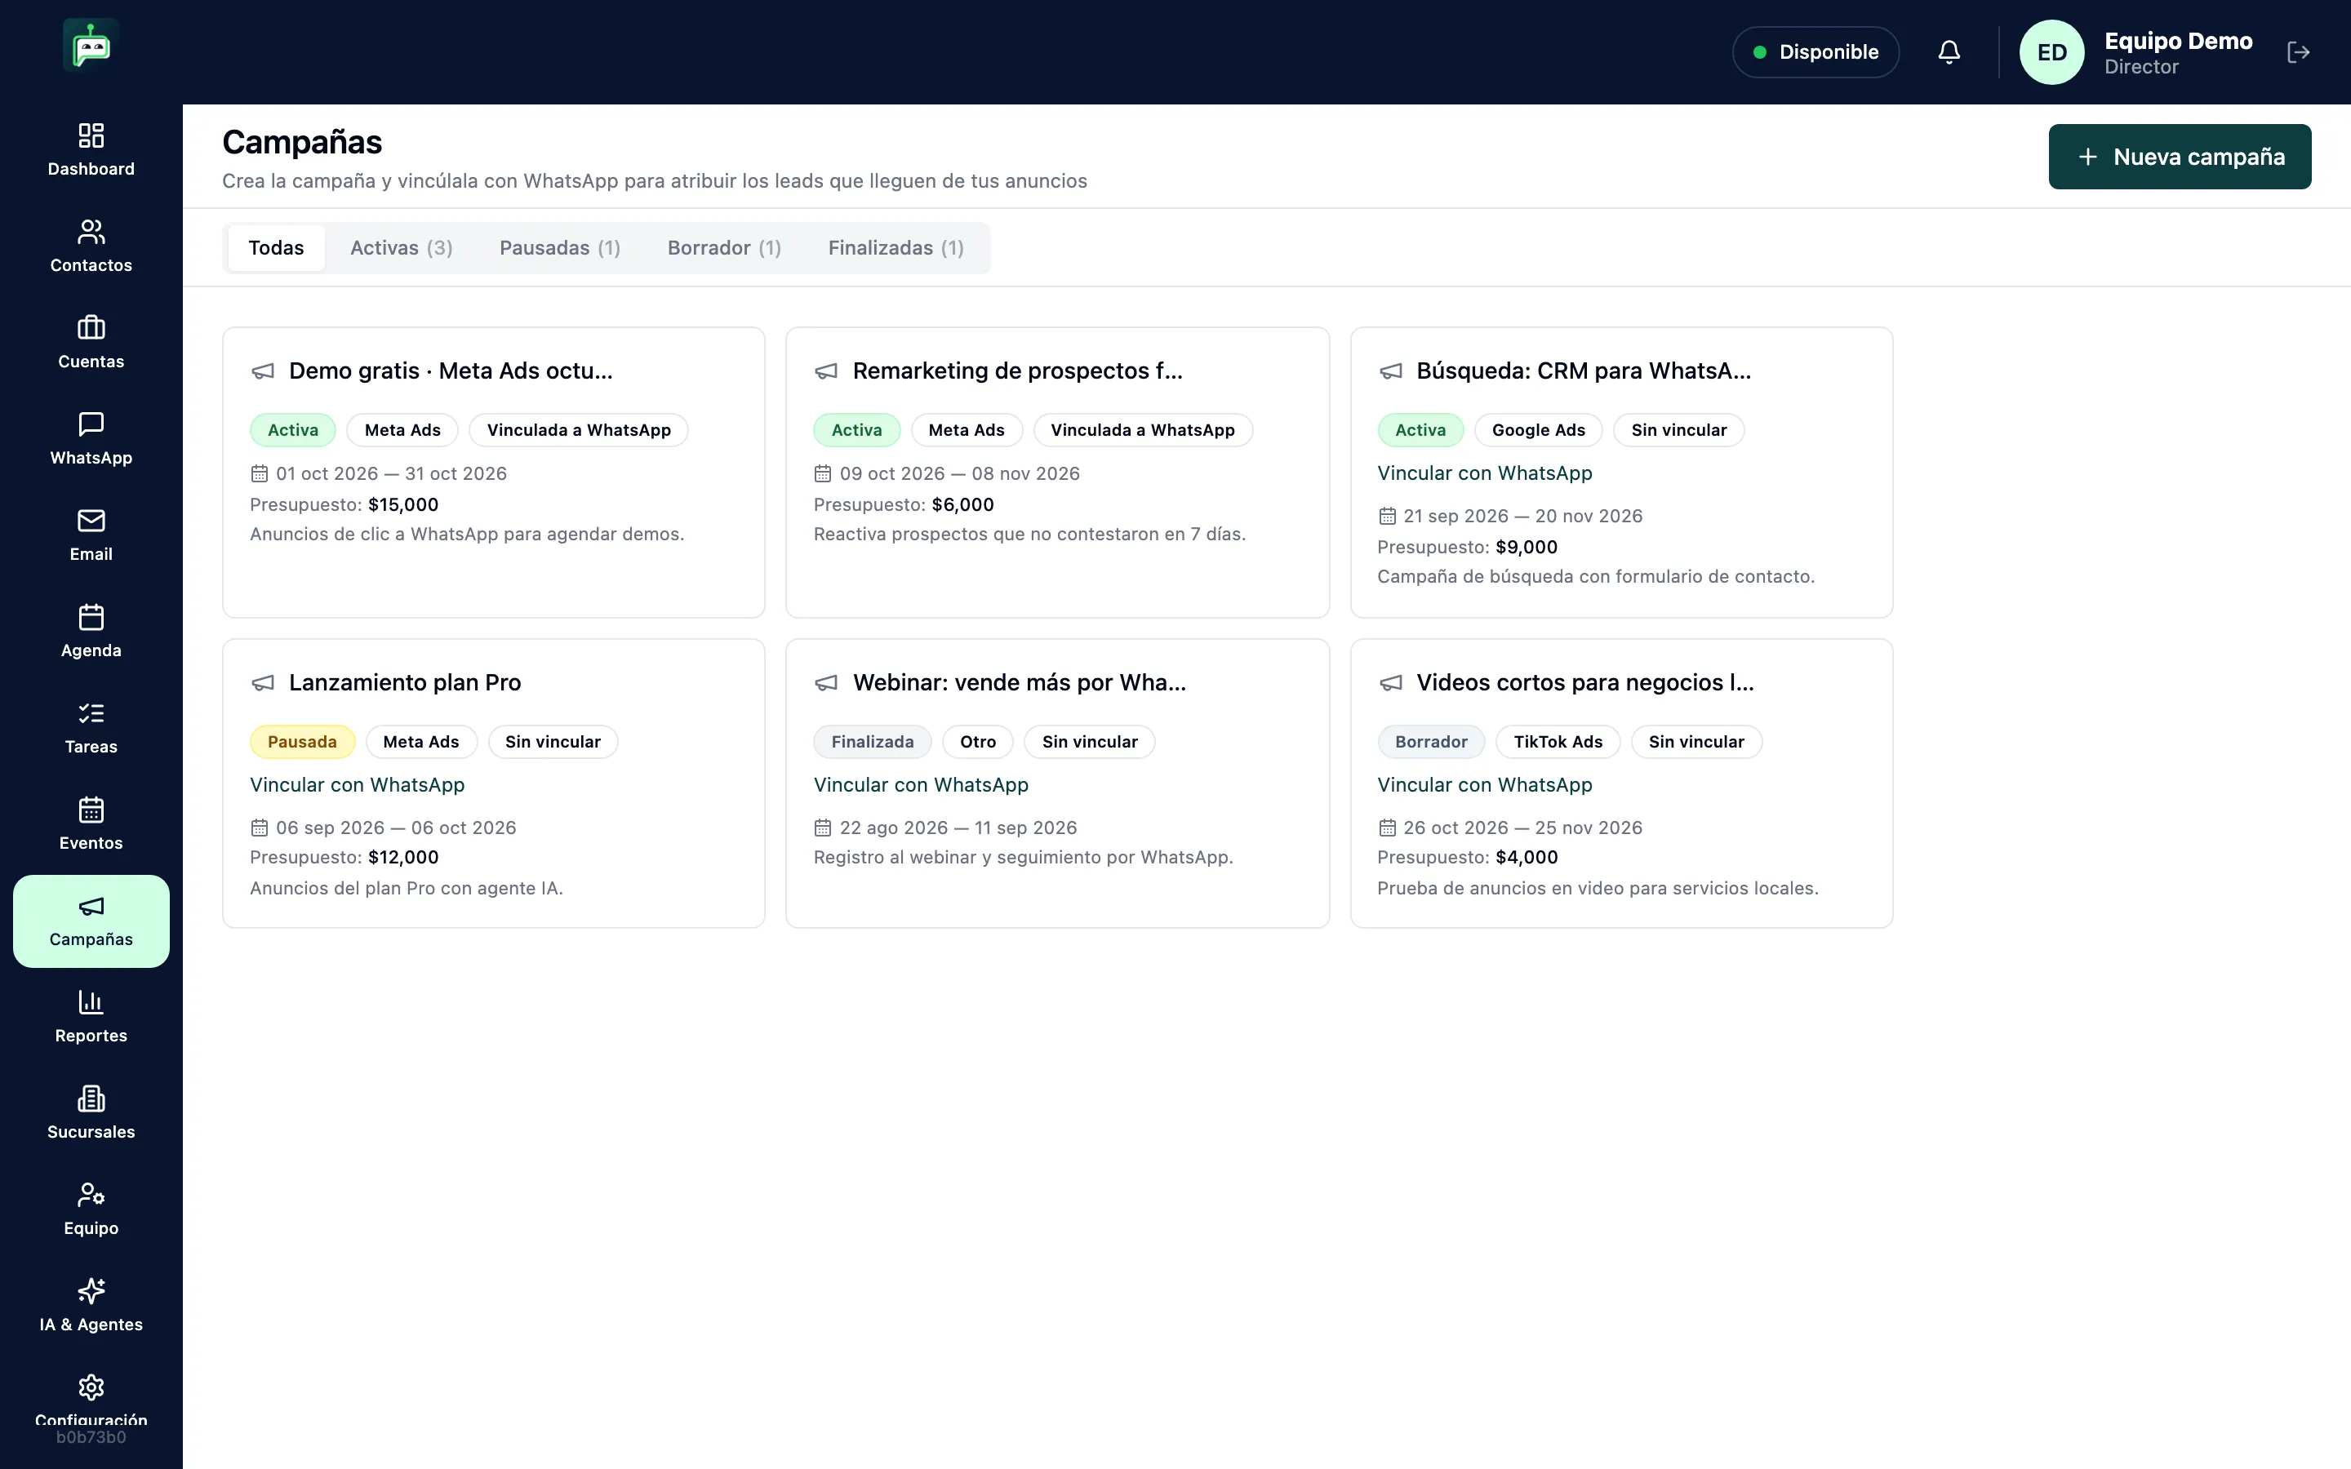Image resolution: width=2351 pixels, height=1469 pixels.
Task: Click the TikTok Ads badge
Action: [x=1558, y=743]
